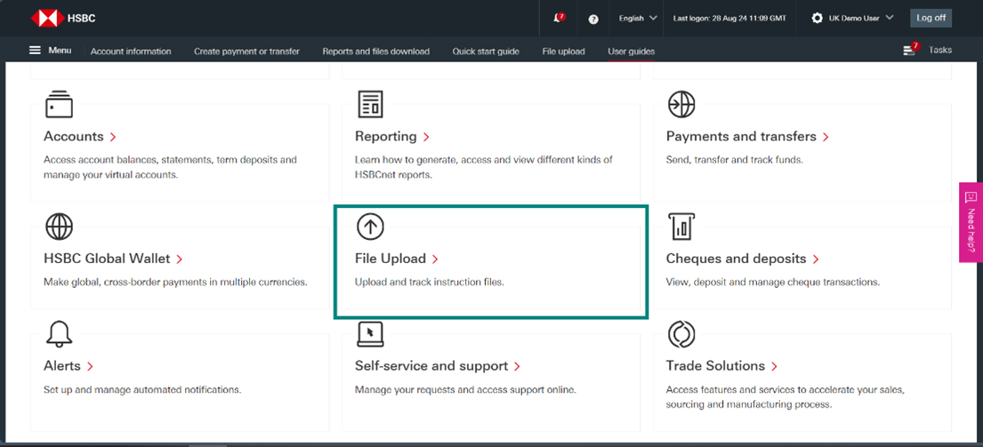Click the Trade Solutions circular icon

681,334
